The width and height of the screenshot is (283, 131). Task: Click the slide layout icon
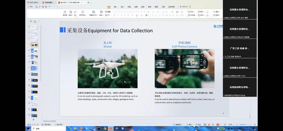(101, 12)
